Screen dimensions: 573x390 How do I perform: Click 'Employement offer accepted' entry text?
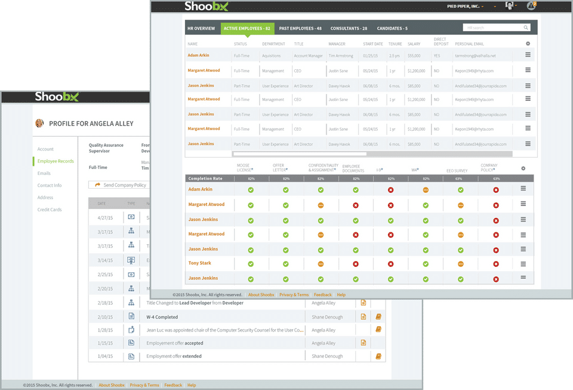(175, 343)
